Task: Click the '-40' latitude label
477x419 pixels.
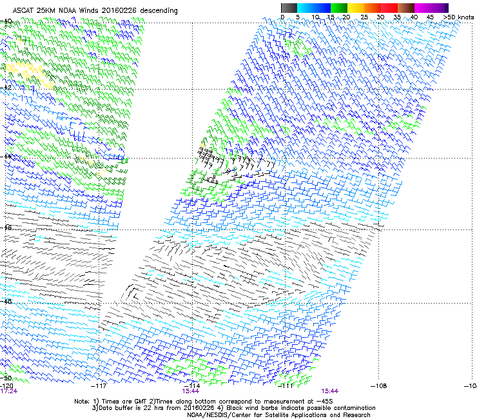Action: coord(6,21)
